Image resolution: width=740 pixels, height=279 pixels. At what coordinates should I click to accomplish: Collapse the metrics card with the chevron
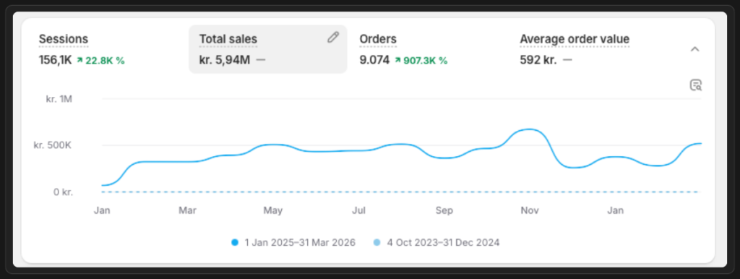click(694, 49)
